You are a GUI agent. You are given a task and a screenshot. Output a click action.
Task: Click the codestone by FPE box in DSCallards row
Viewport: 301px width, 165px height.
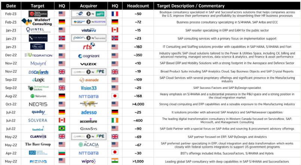89,72
